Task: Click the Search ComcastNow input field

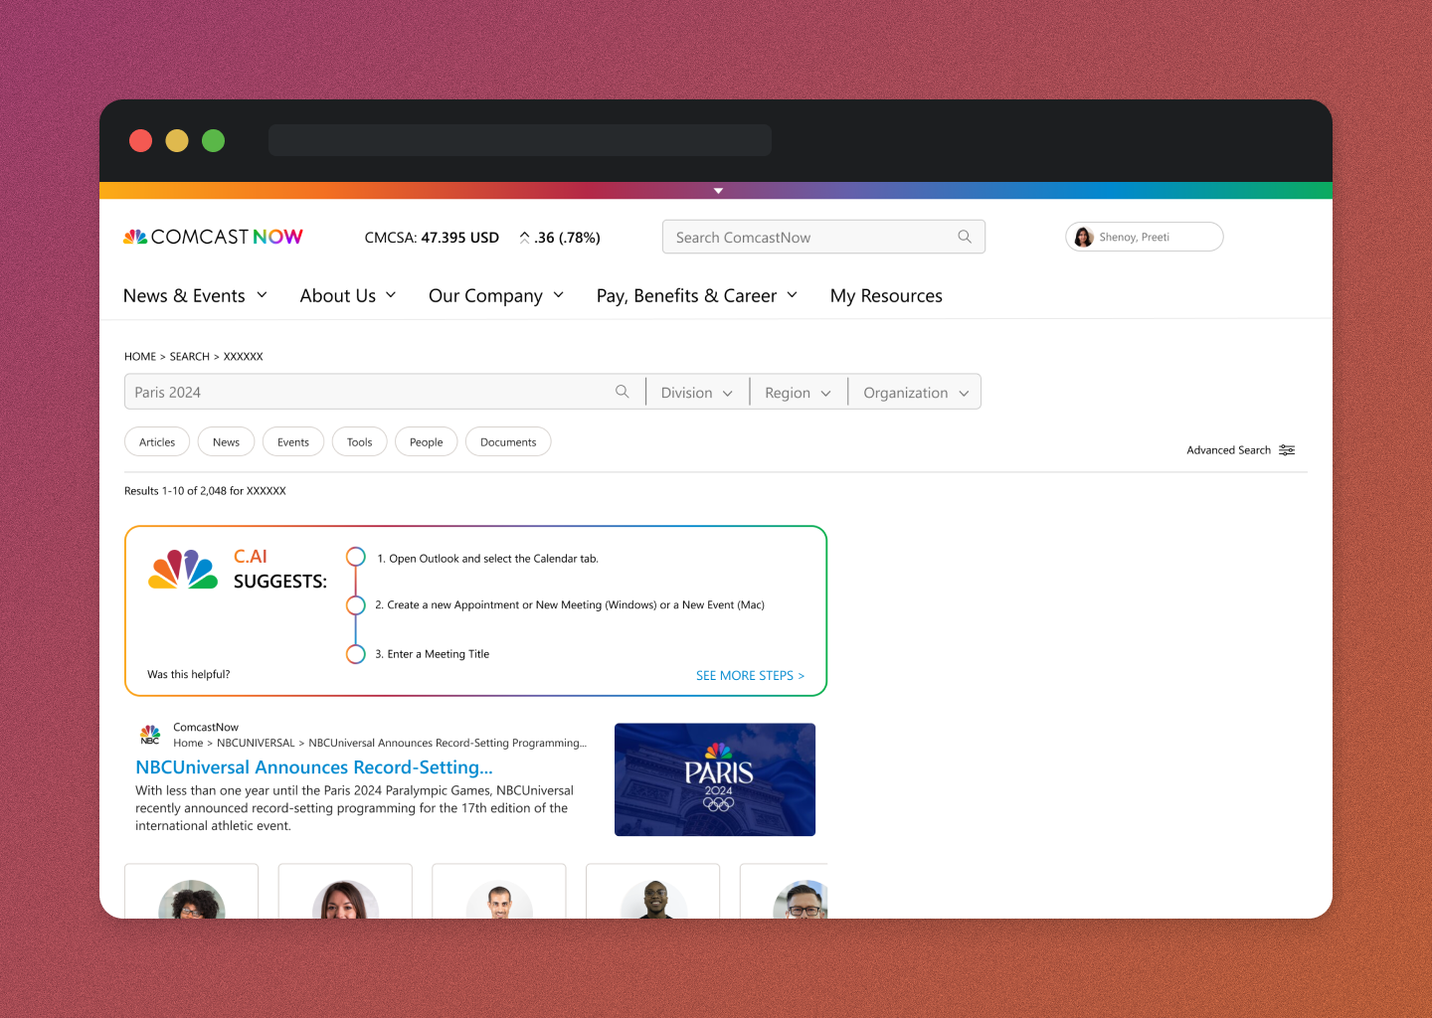Action: click(x=823, y=237)
